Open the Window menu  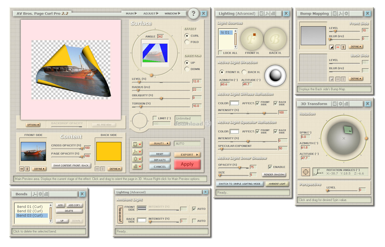172,13
